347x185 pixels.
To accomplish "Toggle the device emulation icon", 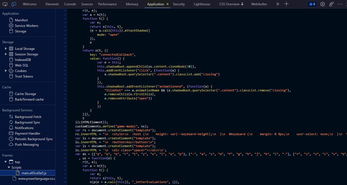I will click(14, 4).
